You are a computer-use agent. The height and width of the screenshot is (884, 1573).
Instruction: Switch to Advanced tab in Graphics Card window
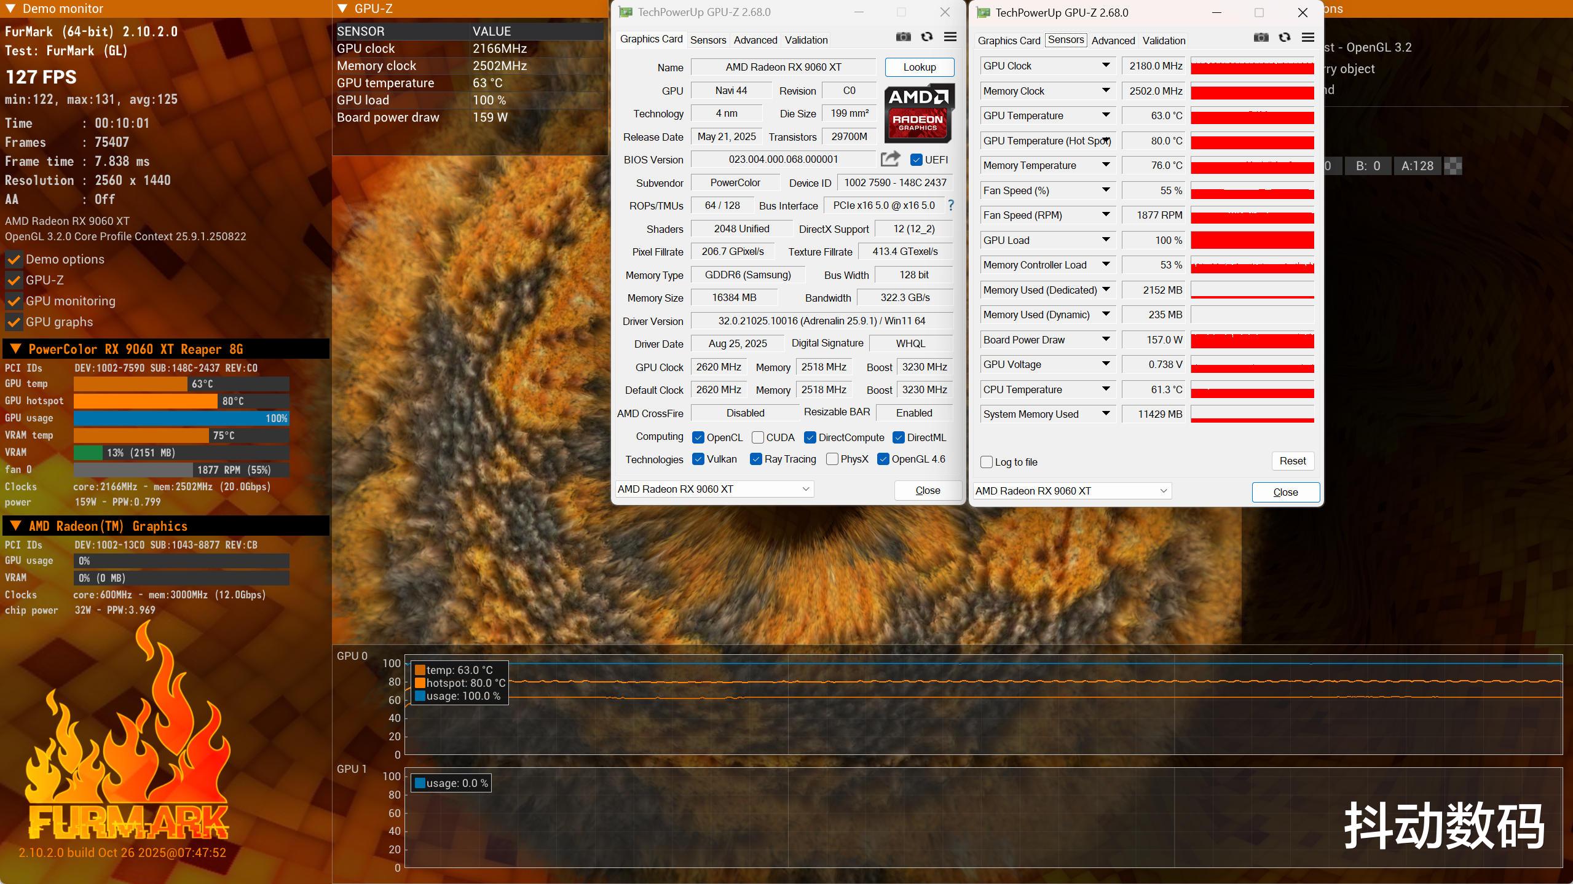pyautogui.click(x=755, y=40)
